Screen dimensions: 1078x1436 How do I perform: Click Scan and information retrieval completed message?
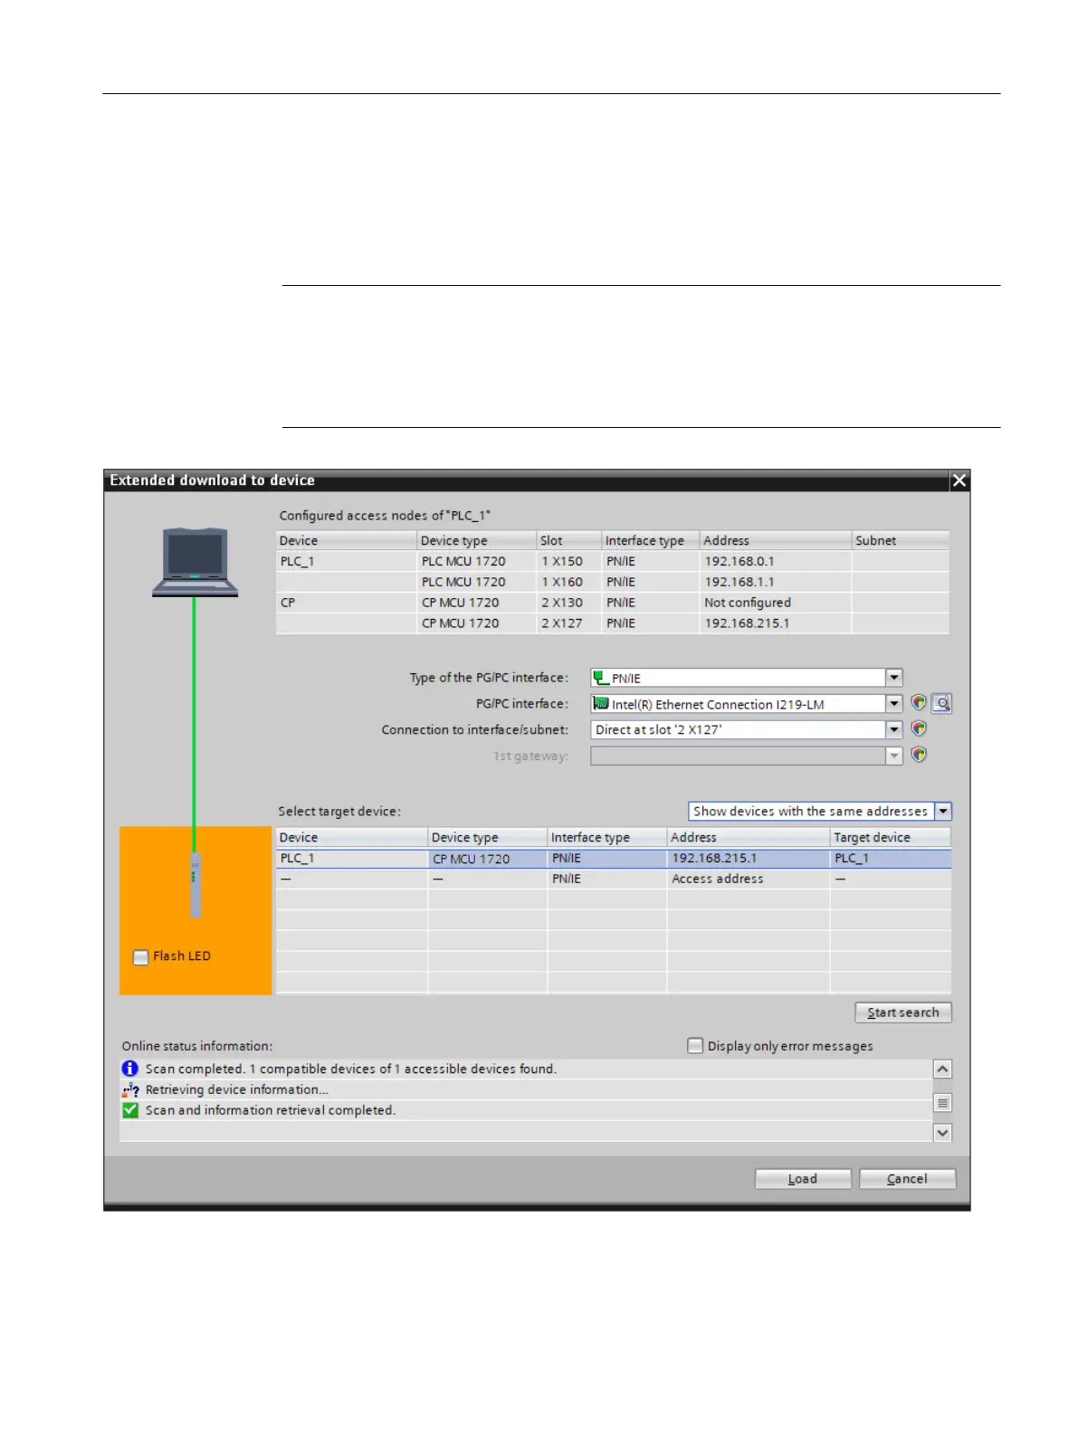271,1110
